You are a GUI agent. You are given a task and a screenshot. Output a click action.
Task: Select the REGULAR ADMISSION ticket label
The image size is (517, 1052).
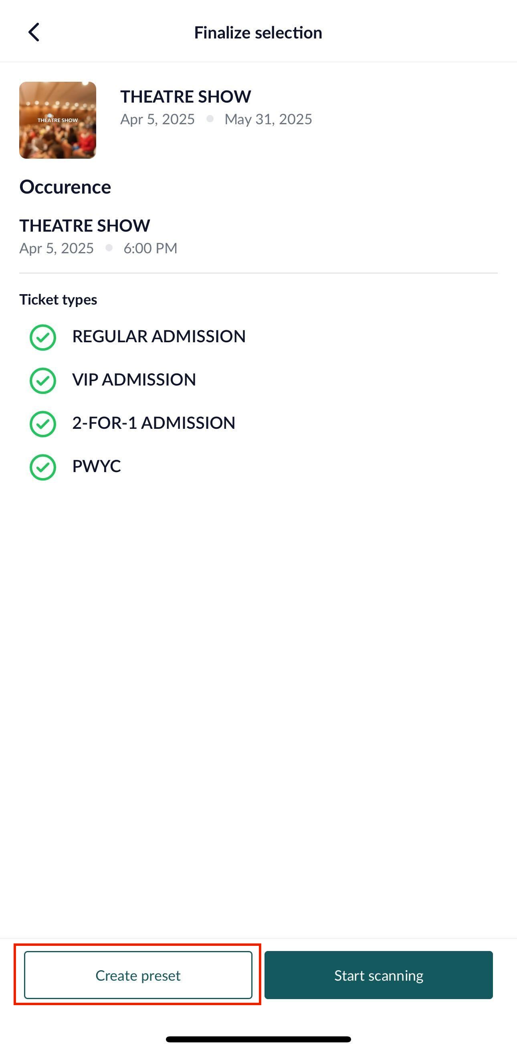click(x=159, y=337)
